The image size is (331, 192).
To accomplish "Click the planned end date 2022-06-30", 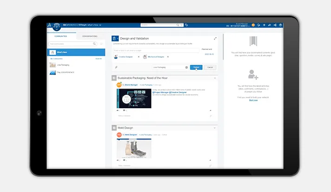I will click(x=209, y=54).
